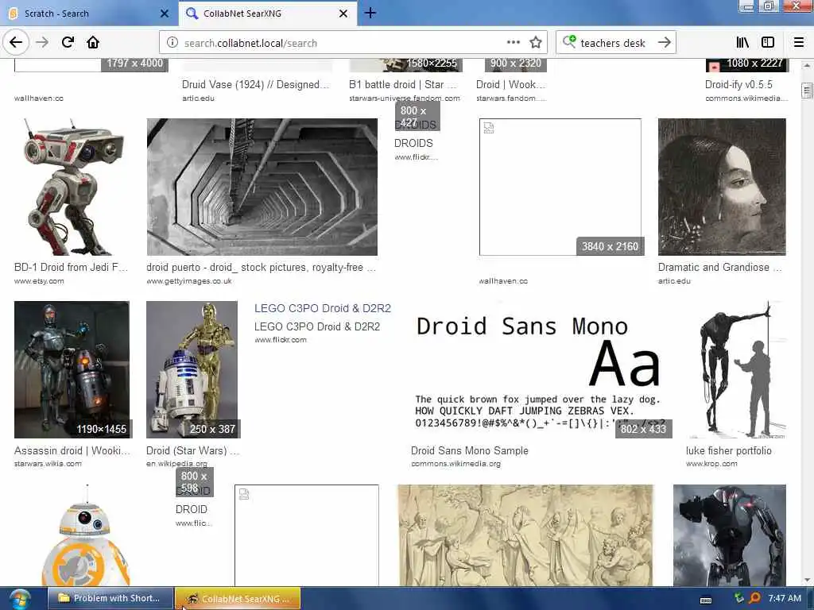Screen dimensions: 814x610
Task: Select CollabNet SearXNG taskbar button
Action: [x=238, y=598]
